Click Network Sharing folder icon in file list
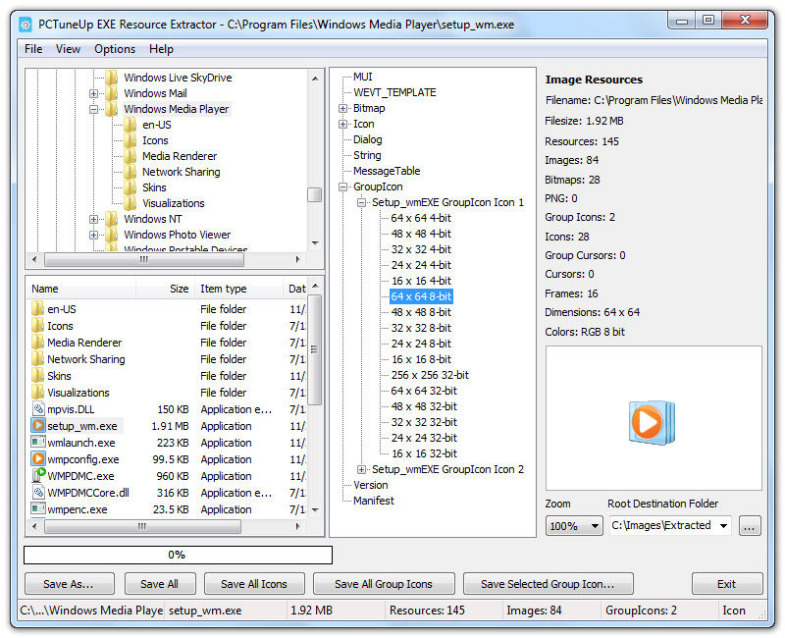The width and height of the screenshot is (785, 638). [x=38, y=358]
